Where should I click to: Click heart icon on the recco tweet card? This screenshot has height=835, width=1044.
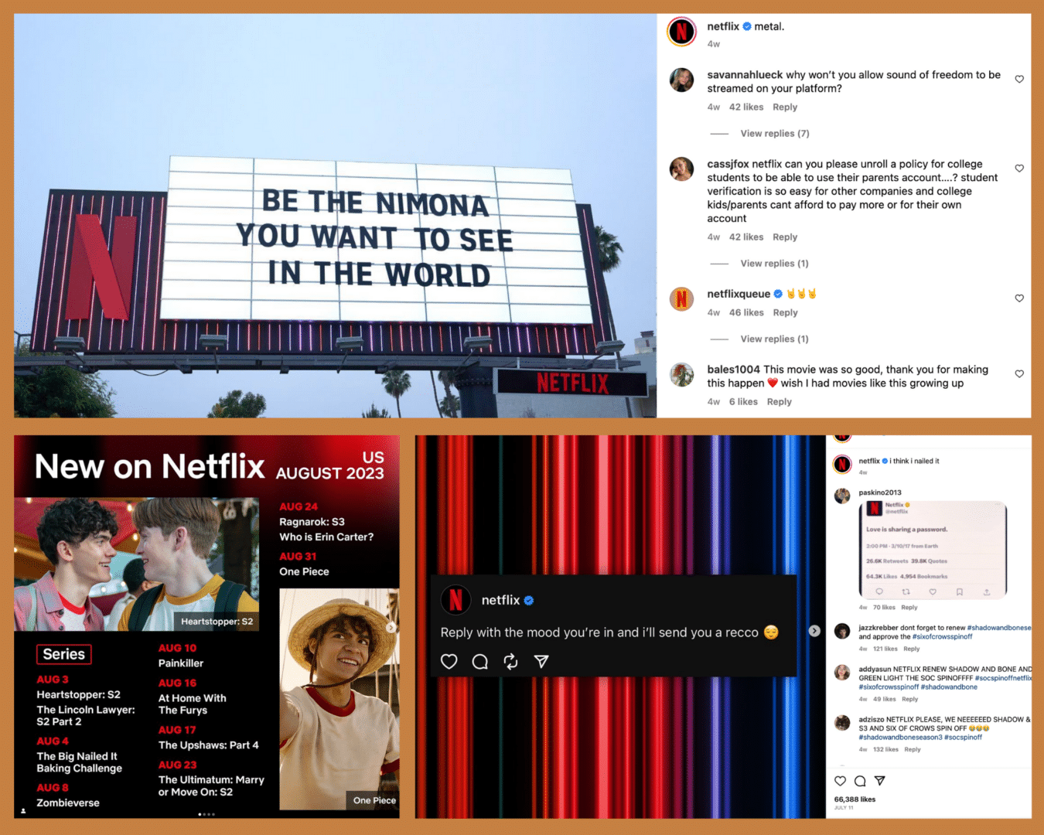coord(449,662)
